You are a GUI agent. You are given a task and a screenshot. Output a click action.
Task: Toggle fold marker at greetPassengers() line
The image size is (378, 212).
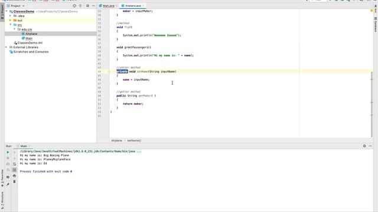pos(109,47)
